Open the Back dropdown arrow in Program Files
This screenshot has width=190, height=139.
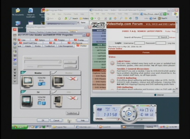click(x=55, y=19)
